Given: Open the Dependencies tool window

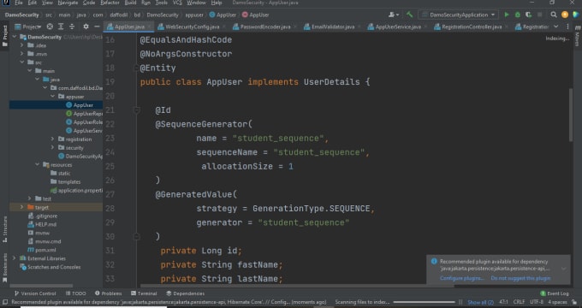Looking at the screenshot, I should [185, 293].
